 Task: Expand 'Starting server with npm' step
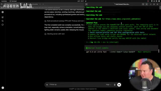coord(55,34)
